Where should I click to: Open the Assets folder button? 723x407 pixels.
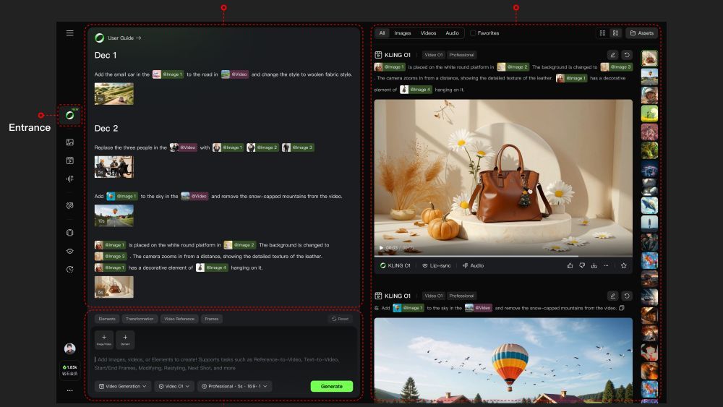click(x=642, y=33)
